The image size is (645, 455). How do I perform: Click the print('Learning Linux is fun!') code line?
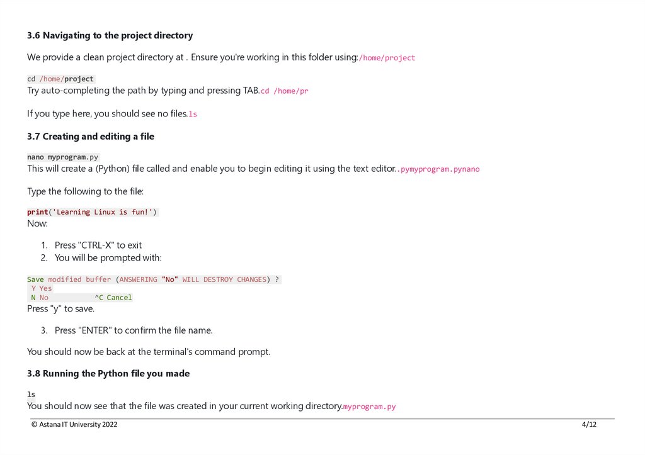(x=92, y=212)
